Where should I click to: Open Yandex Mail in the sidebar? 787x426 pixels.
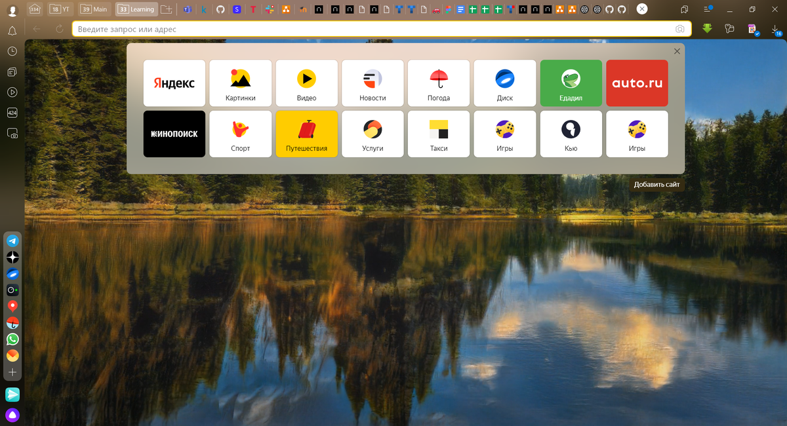(12, 356)
